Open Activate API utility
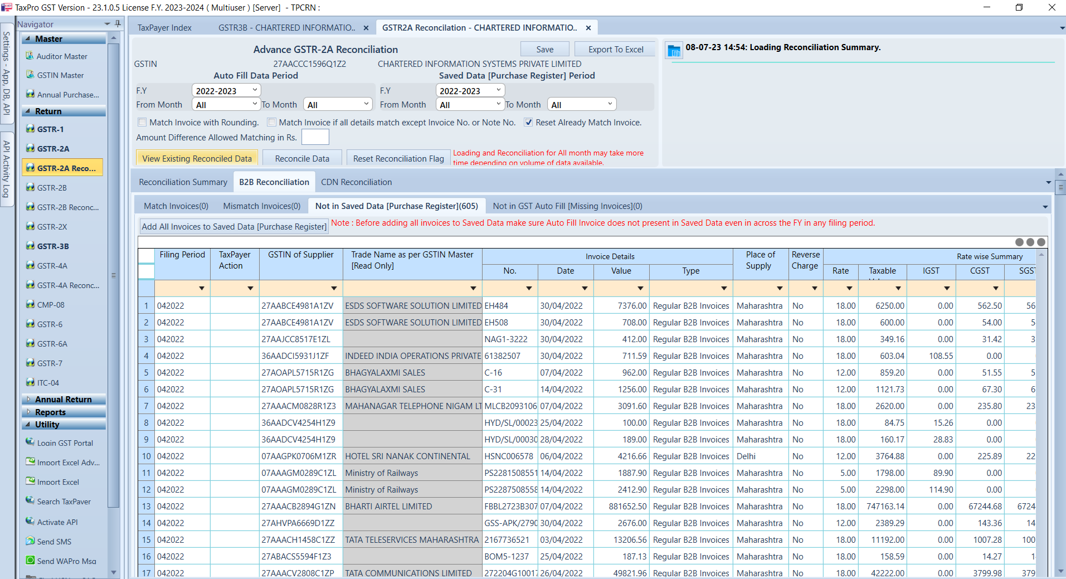The width and height of the screenshot is (1066, 579). click(x=57, y=522)
